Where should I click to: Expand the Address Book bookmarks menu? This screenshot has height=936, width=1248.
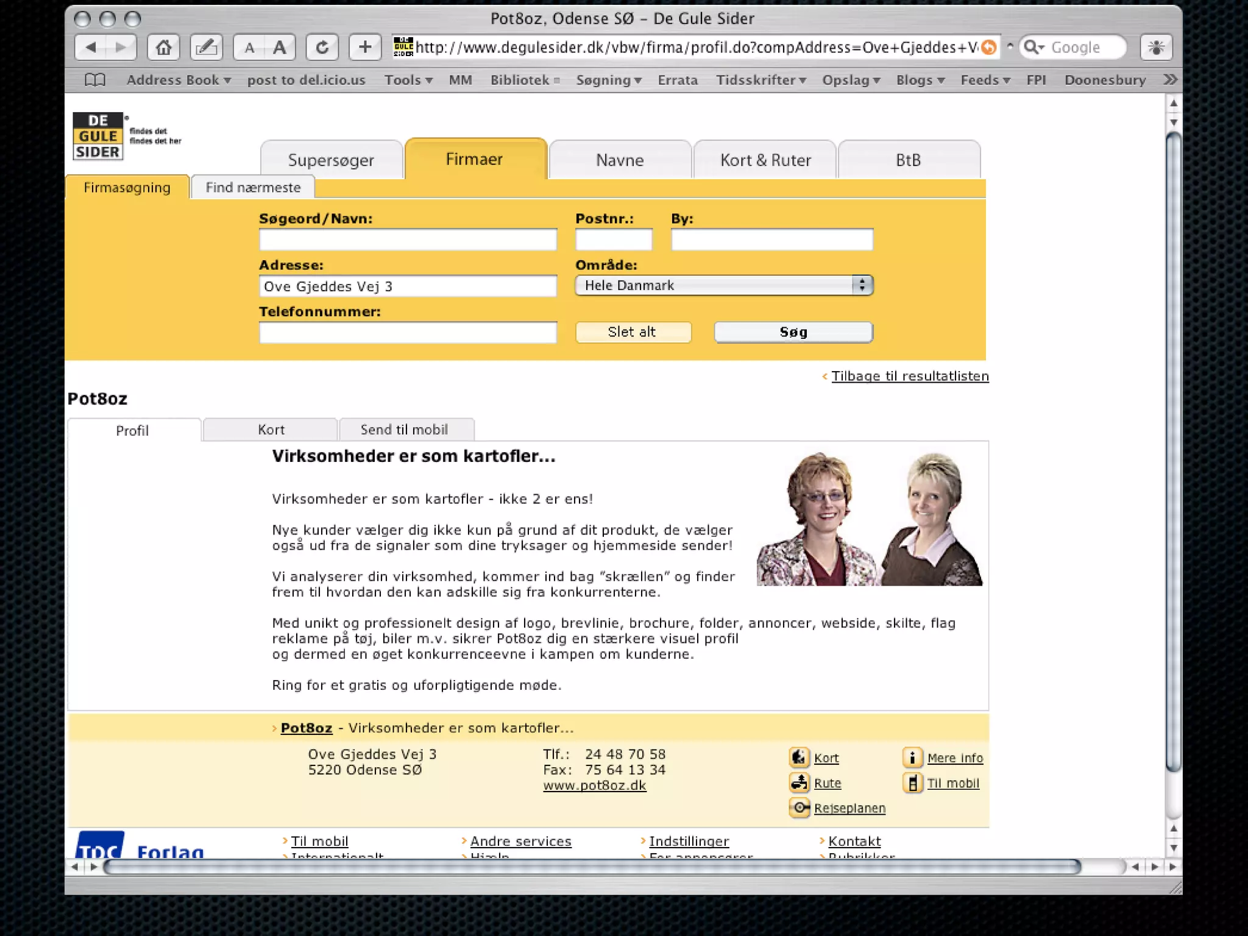coord(178,80)
